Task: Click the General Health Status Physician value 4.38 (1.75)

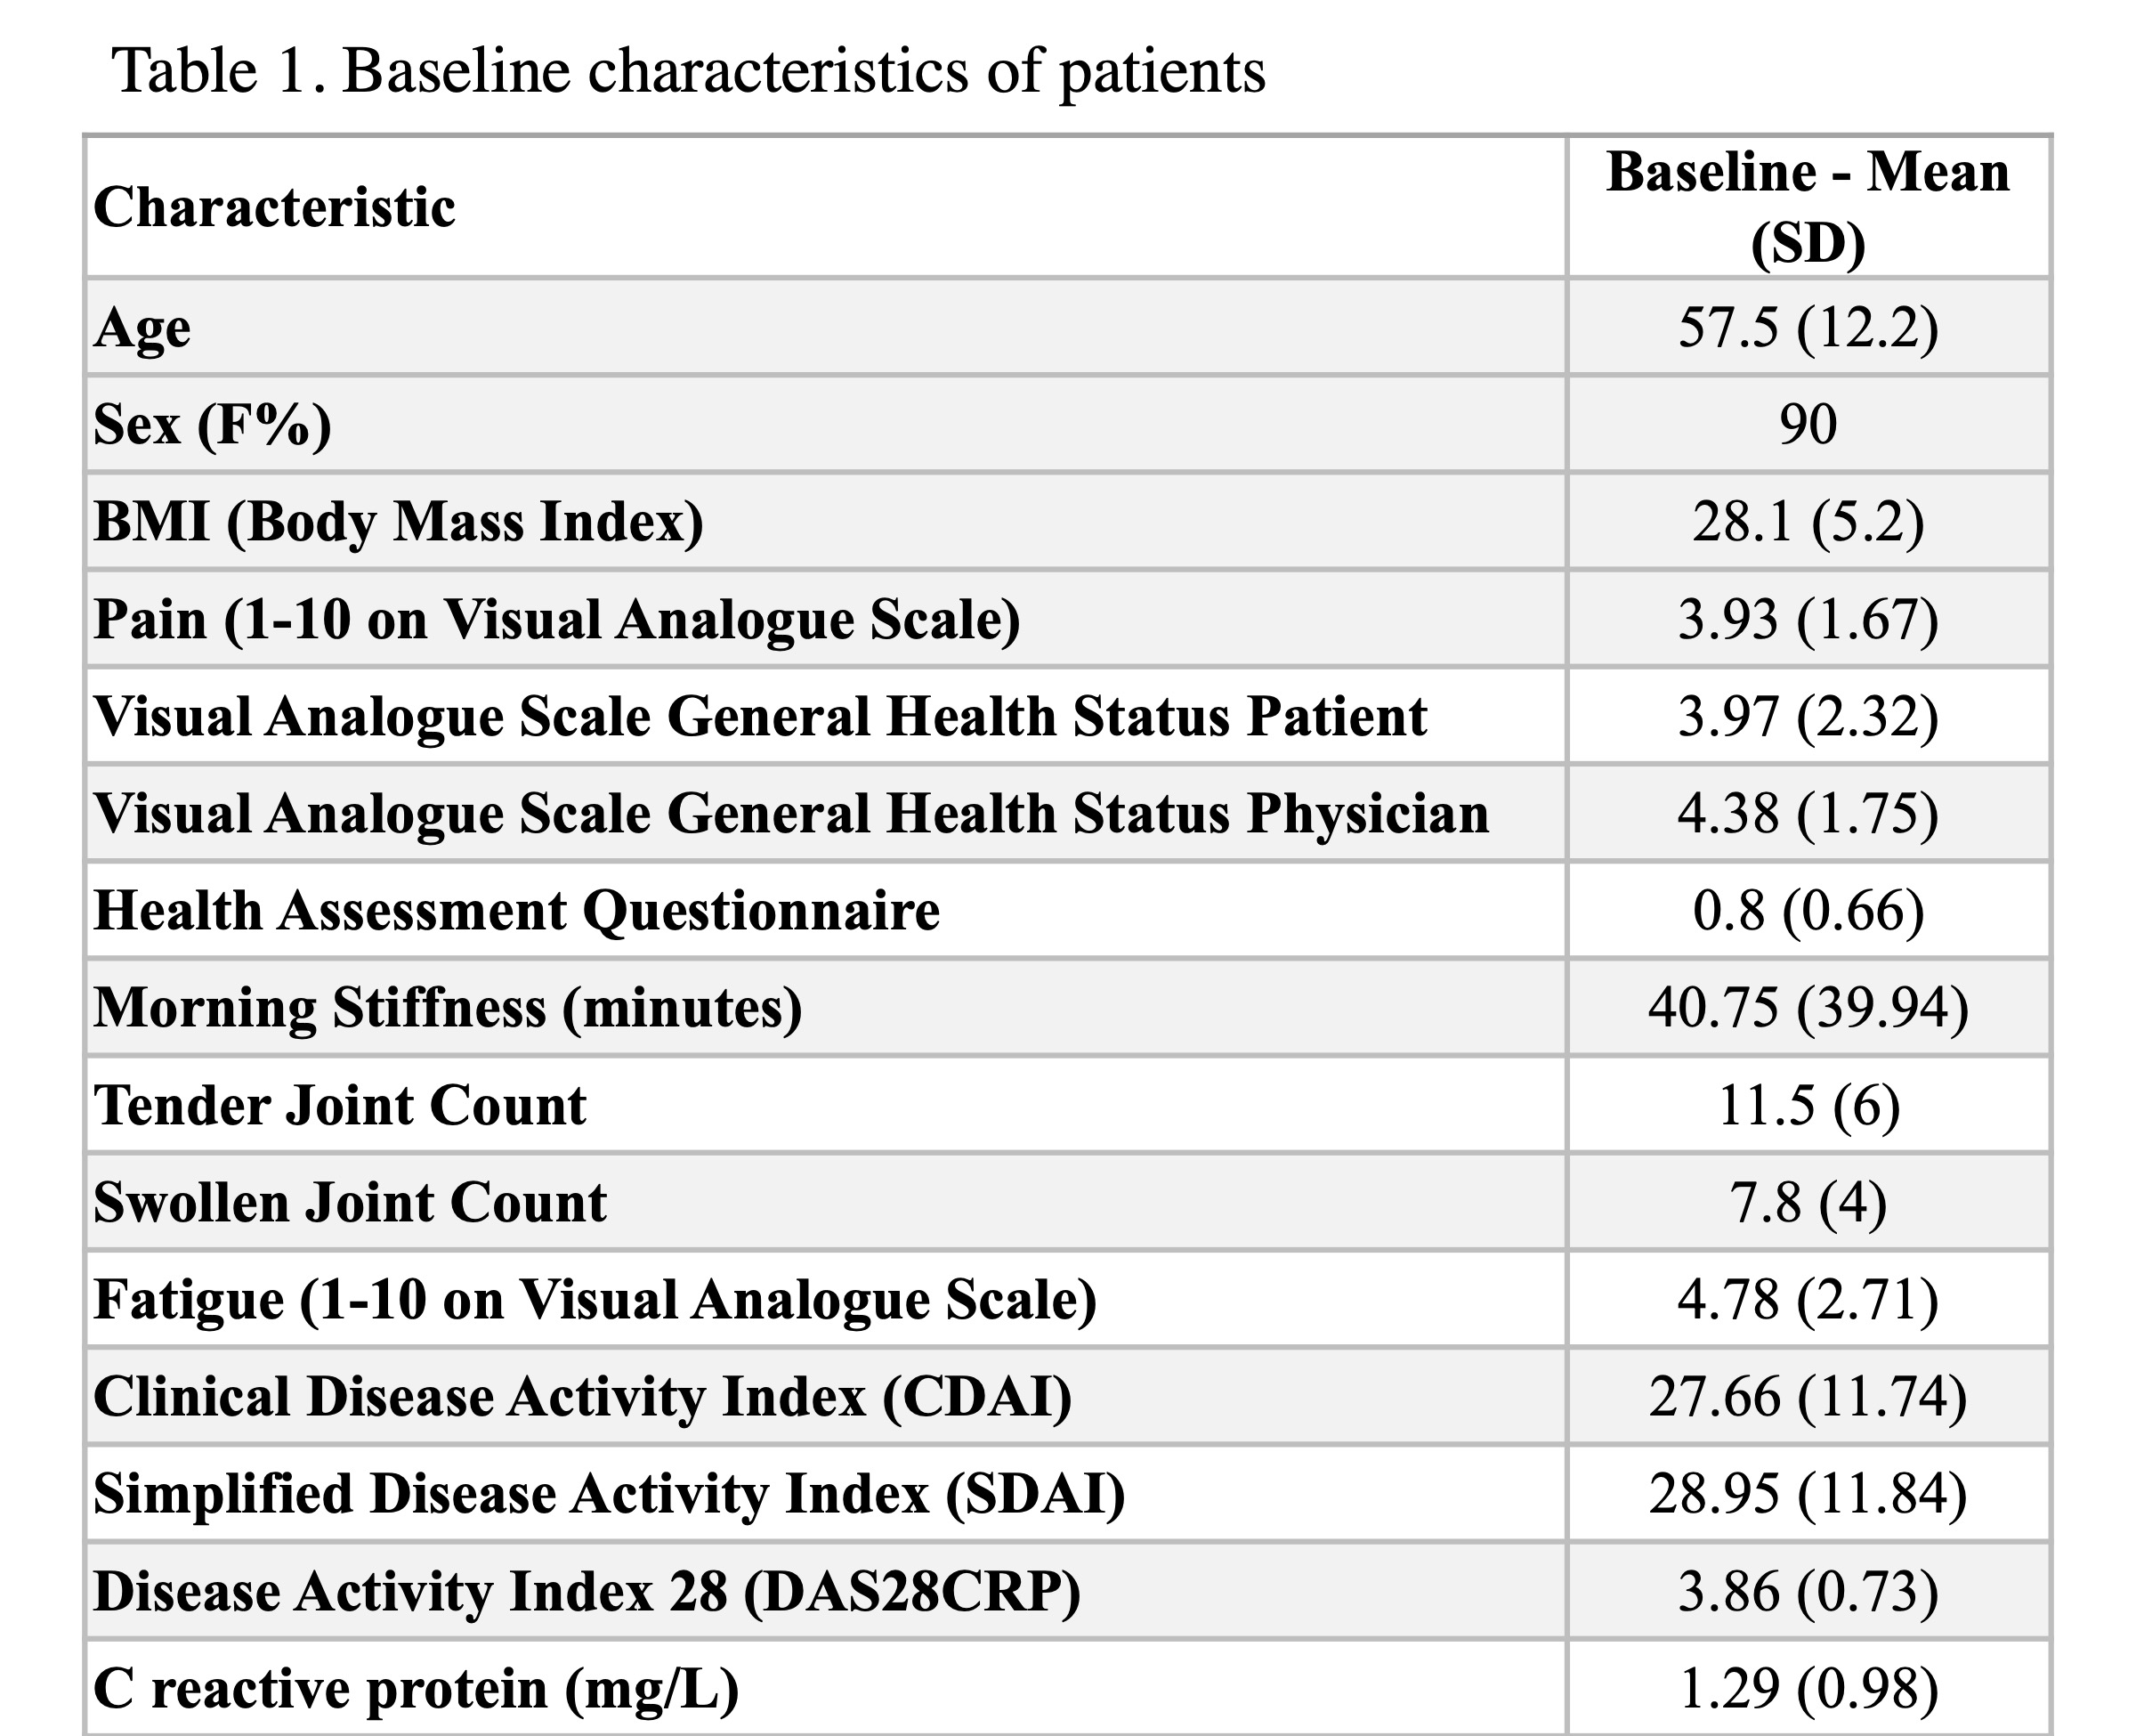Action: [1808, 813]
